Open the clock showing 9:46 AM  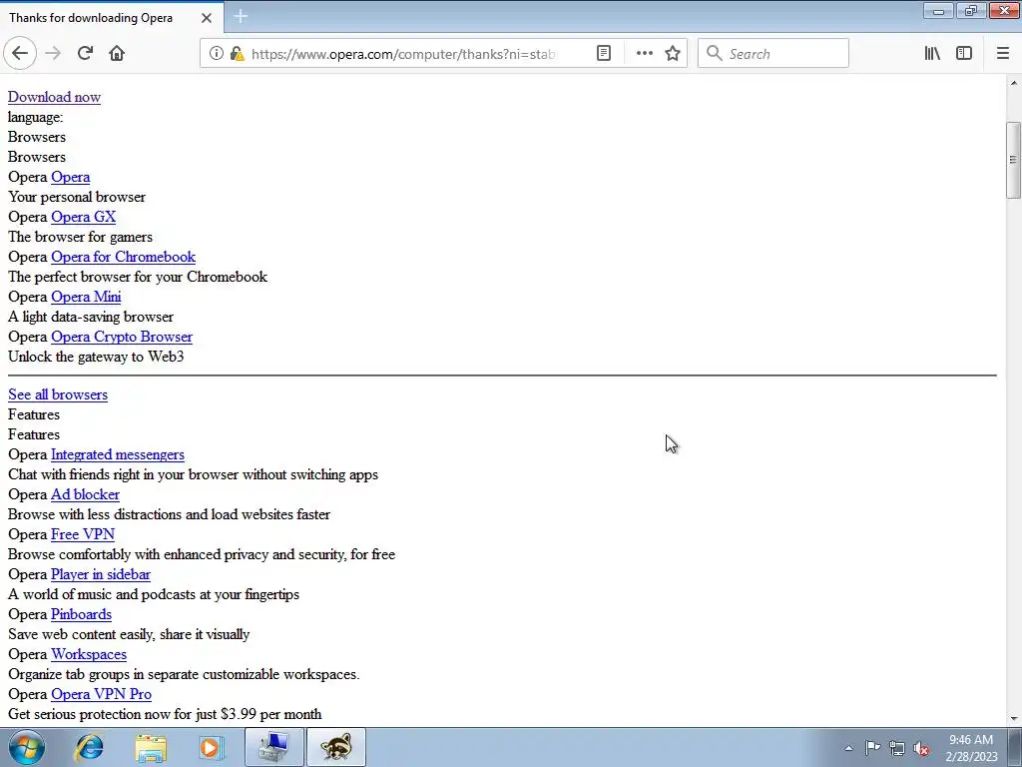pos(971,747)
